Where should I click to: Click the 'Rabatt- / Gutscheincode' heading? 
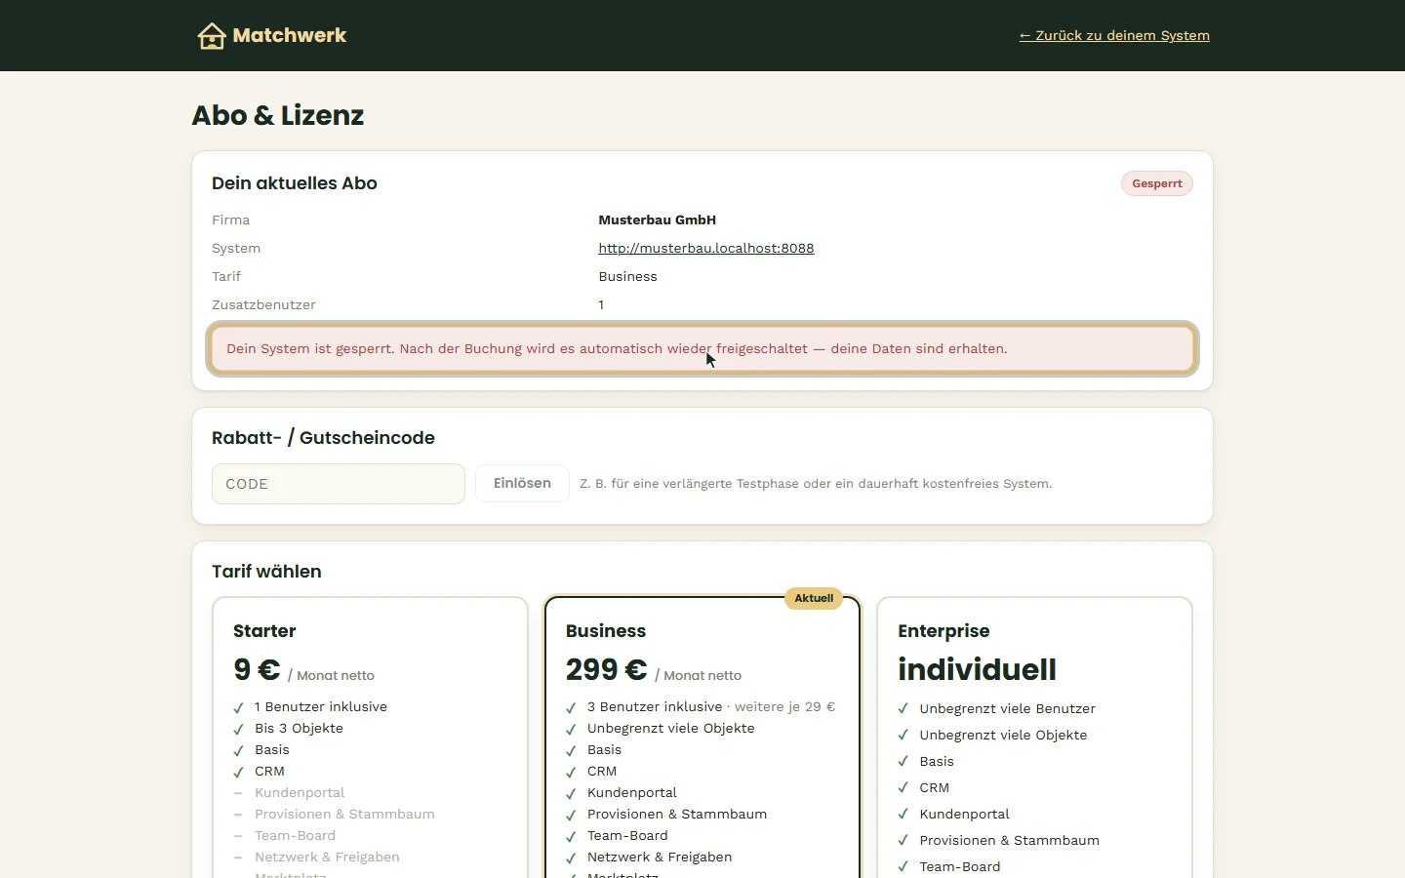[323, 438]
